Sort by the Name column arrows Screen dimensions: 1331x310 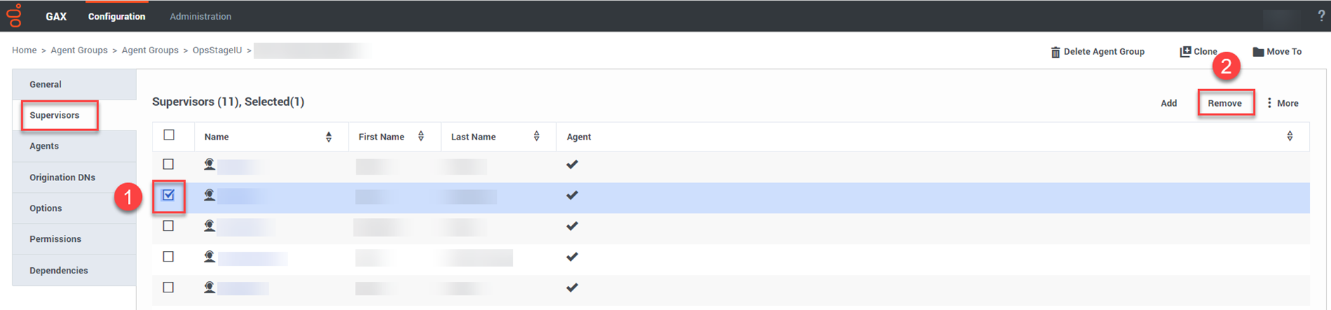[x=328, y=137]
